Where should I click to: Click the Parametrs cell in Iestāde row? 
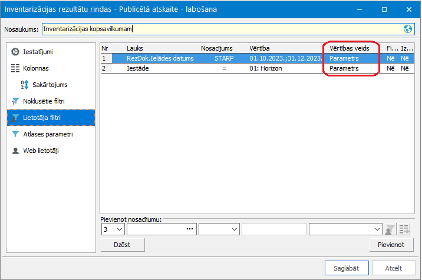coord(344,68)
